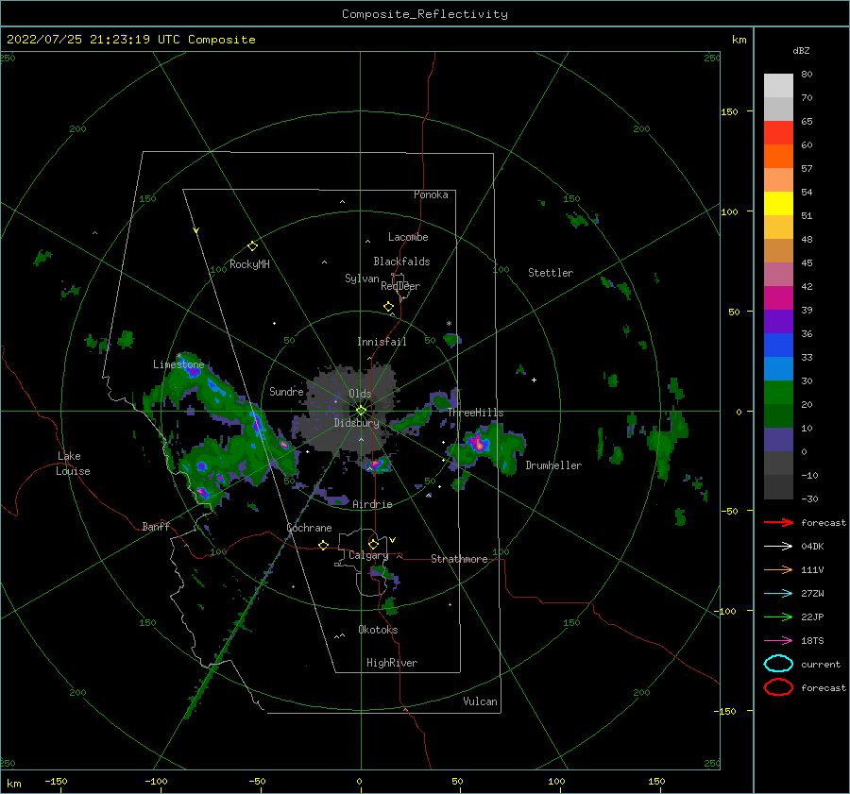Select the Drumheller label on the map
850x794 pixels.
[x=553, y=465]
